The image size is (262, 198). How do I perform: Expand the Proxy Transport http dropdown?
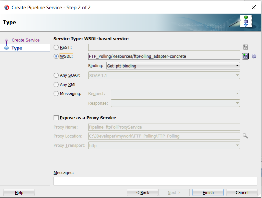[x=164, y=146]
